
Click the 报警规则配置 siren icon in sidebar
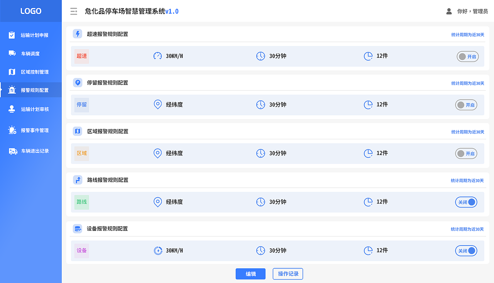[12, 90]
